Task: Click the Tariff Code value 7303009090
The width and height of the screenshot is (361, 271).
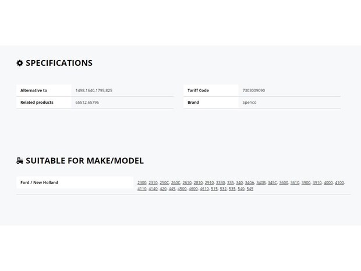Action: (254, 90)
